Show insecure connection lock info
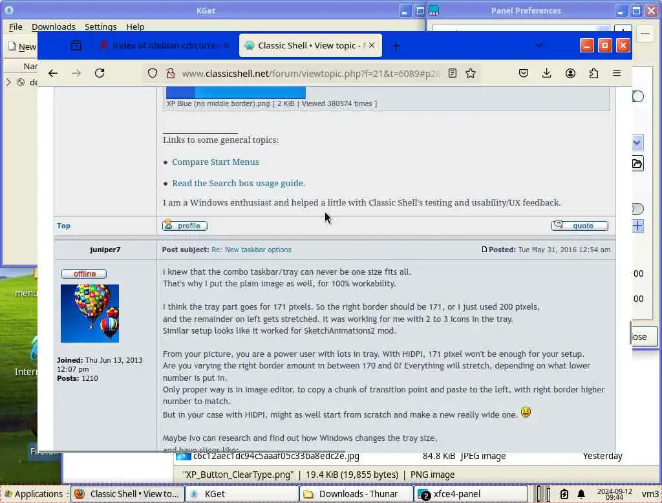The width and height of the screenshot is (662, 503). tap(171, 74)
